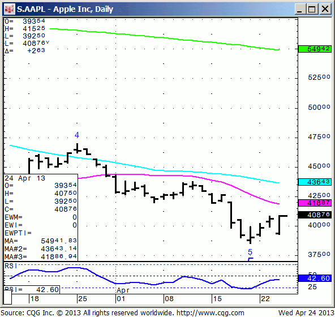
Task: Click the 08 date axis label
Action: click(x=169, y=299)
